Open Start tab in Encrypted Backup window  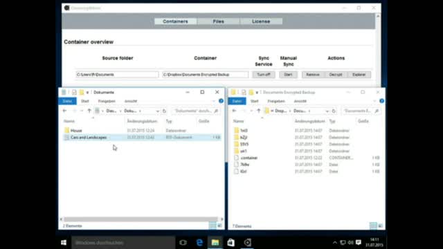click(254, 101)
